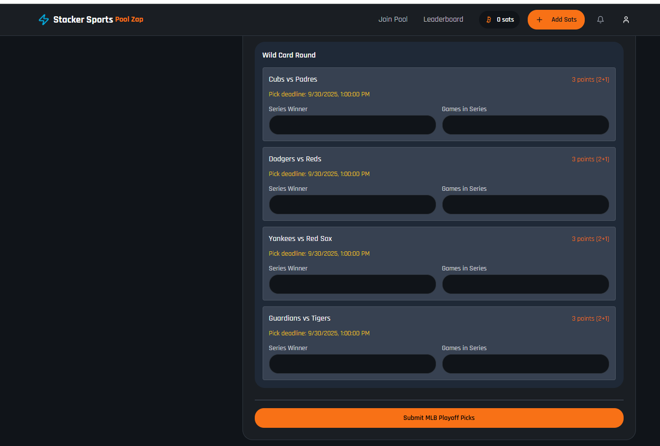Image resolution: width=660 pixels, height=446 pixels.
Task: Click pick deadline text under Cubs vs Padres
Action: pyautogui.click(x=319, y=94)
